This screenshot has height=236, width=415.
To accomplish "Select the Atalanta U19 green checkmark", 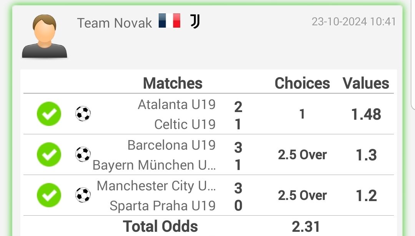I will (49, 114).
